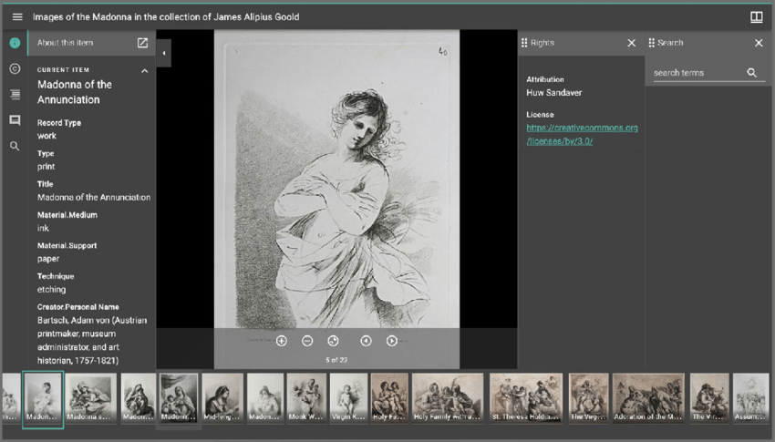Select the Information panel icon in sidebar
The height and width of the screenshot is (442, 775).
point(15,43)
